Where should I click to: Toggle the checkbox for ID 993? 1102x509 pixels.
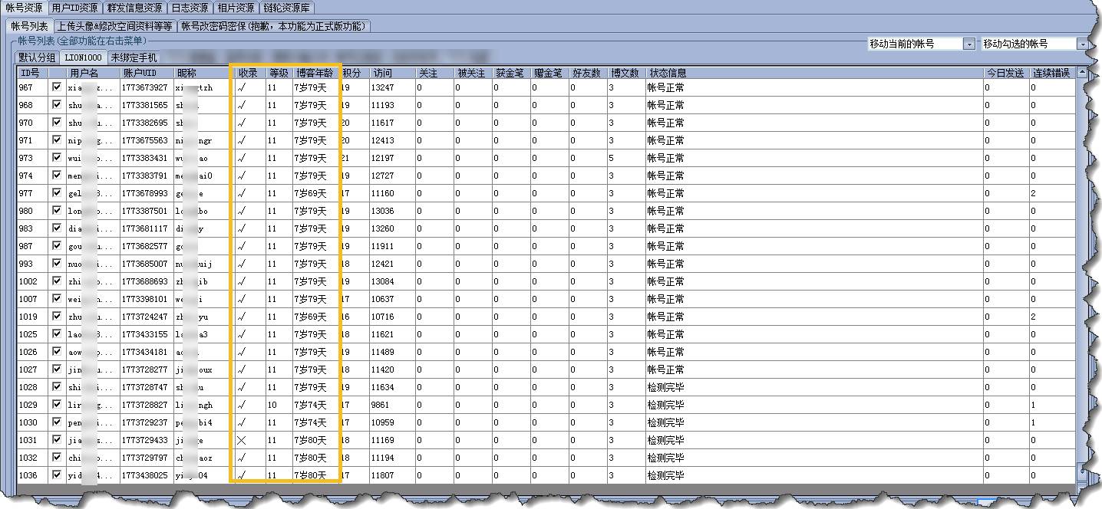click(56, 264)
